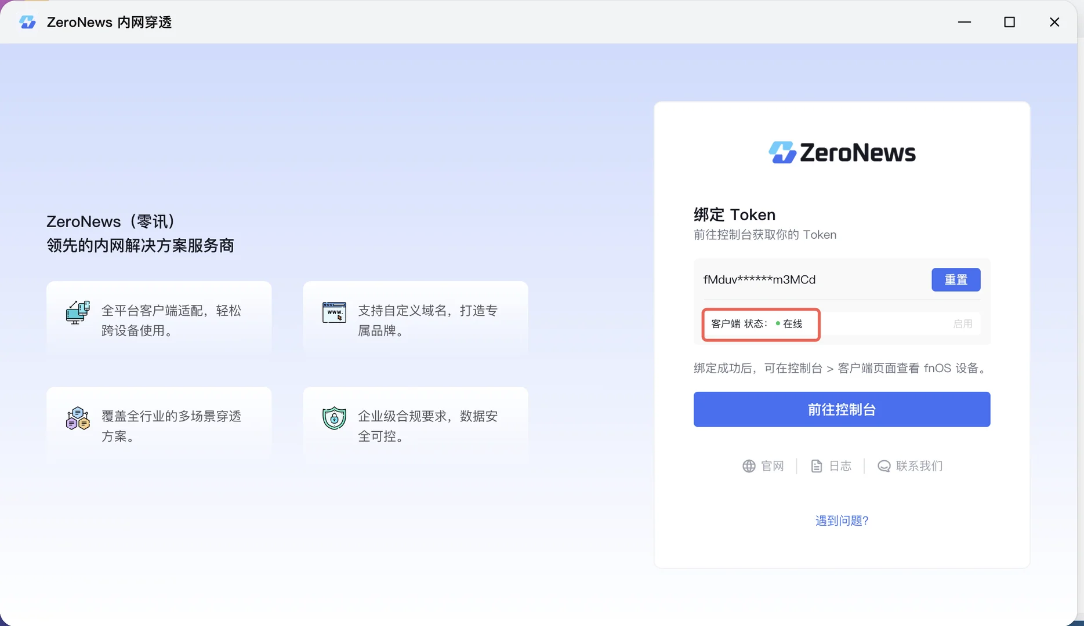Click the ZeroNews logo on bind card
The image size is (1084, 626).
[842, 152]
